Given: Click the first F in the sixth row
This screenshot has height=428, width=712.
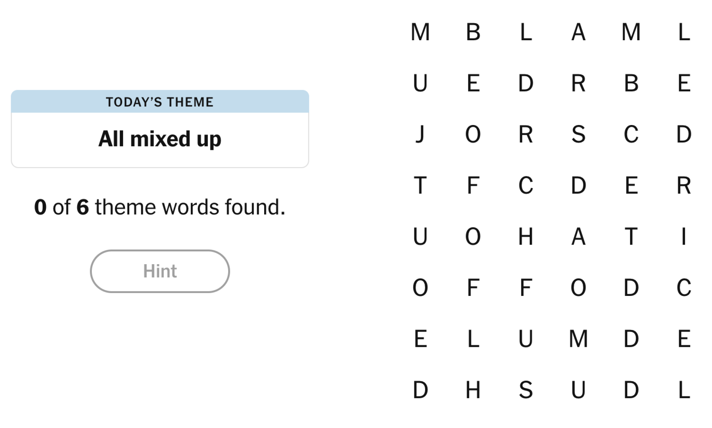Looking at the screenshot, I should click(x=473, y=288).
